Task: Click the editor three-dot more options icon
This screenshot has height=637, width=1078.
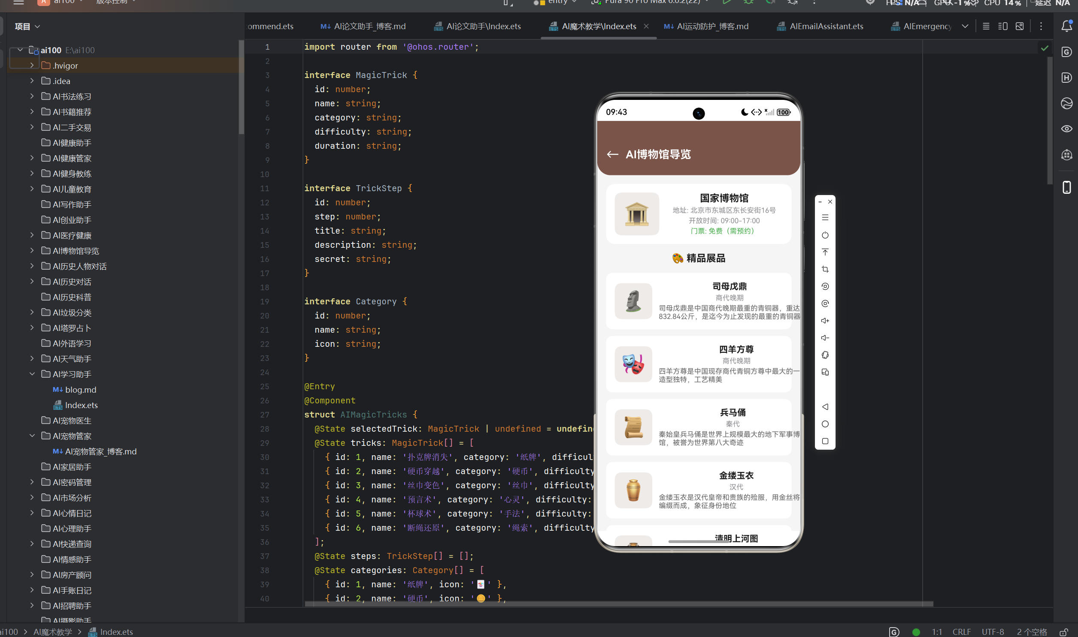Action: (x=1041, y=26)
